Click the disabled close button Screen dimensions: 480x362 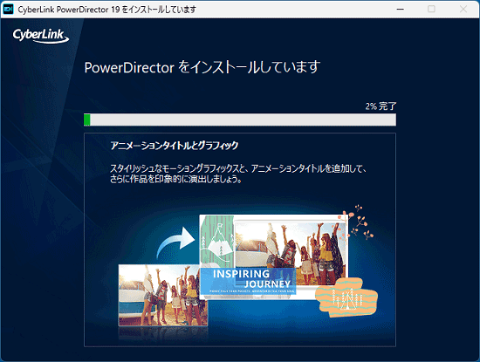click(x=463, y=10)
